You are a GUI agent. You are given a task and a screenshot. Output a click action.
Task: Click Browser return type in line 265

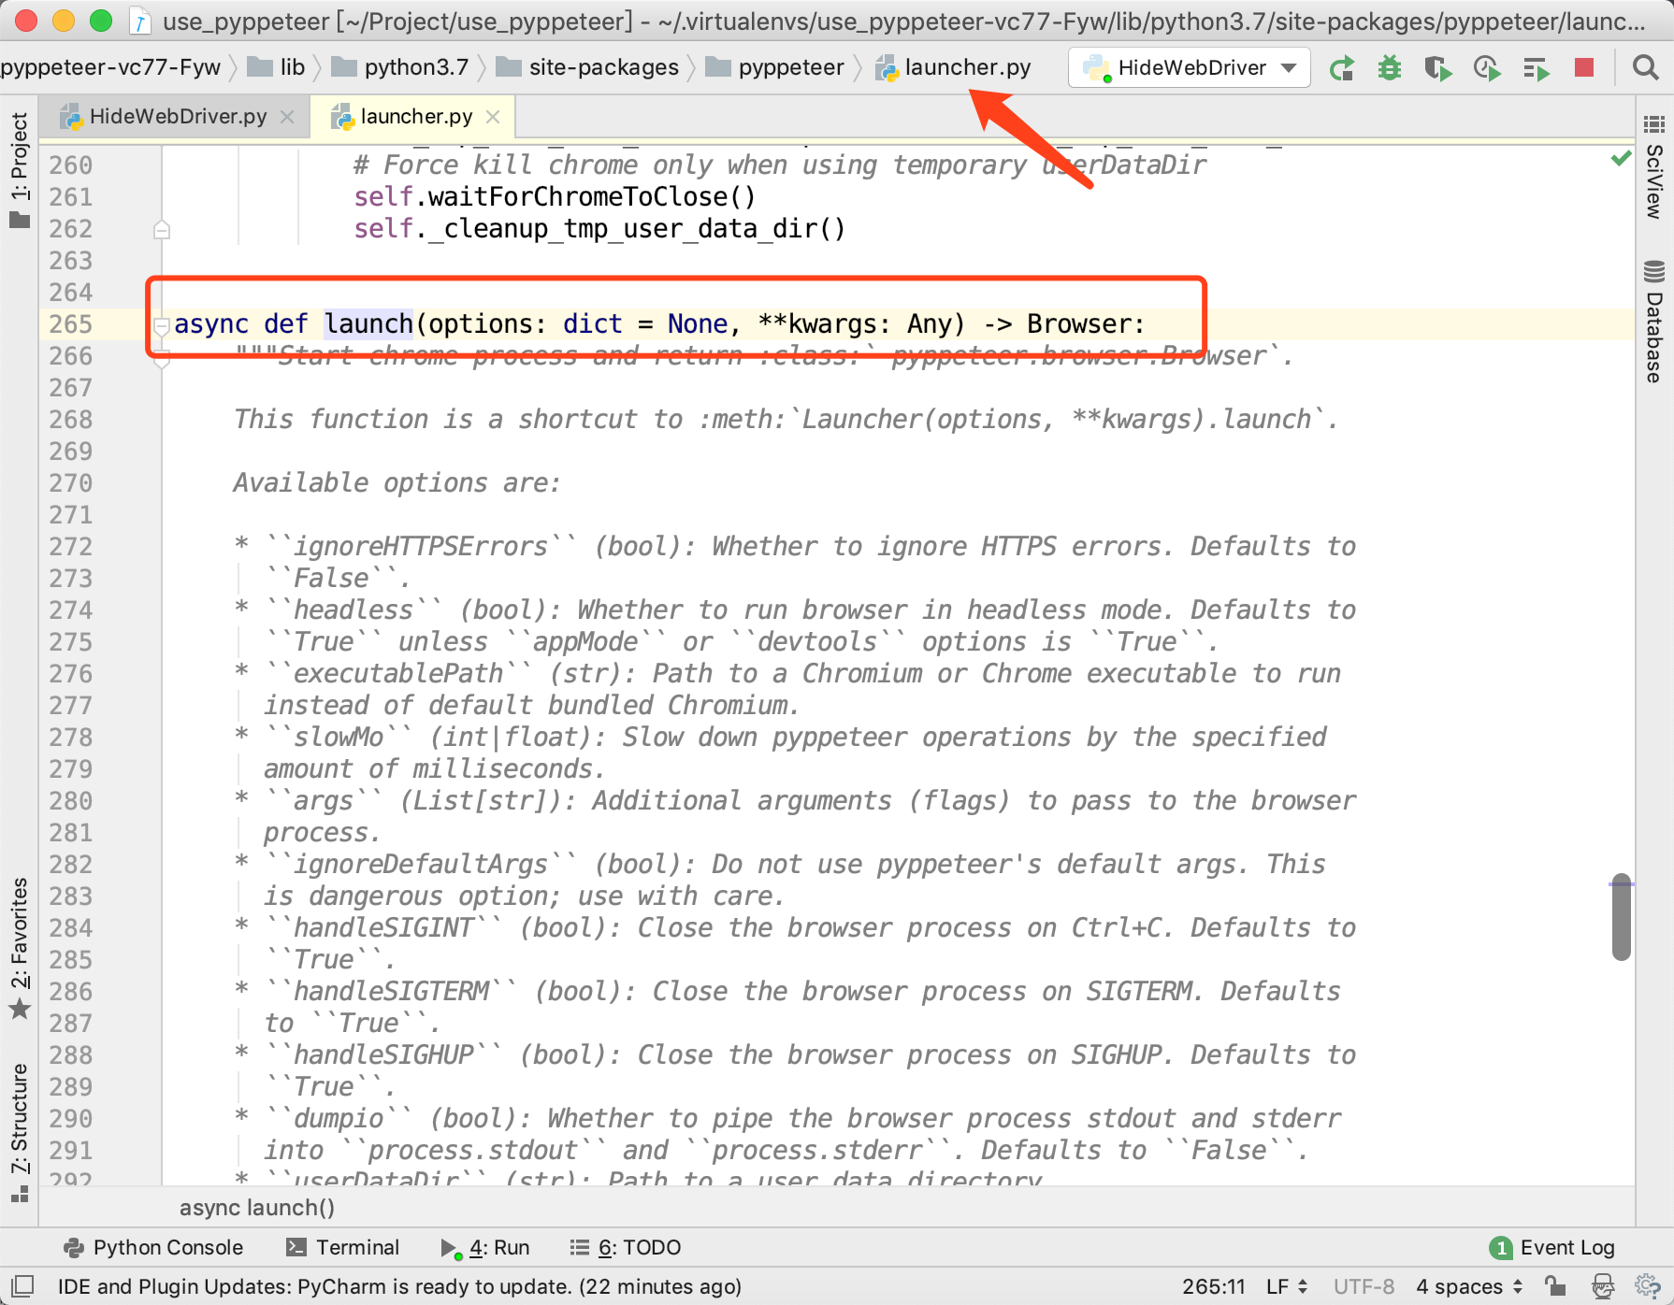point(1079,324)
